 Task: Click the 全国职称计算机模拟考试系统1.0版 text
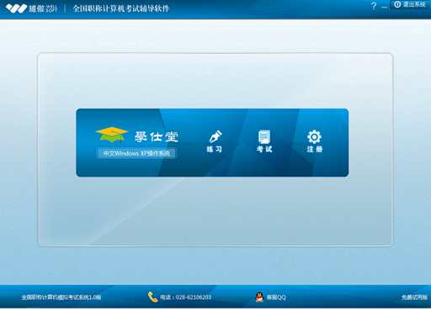point(61,297)
